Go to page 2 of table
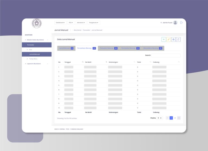Viewport: 208px width, 151px height. 175,118
